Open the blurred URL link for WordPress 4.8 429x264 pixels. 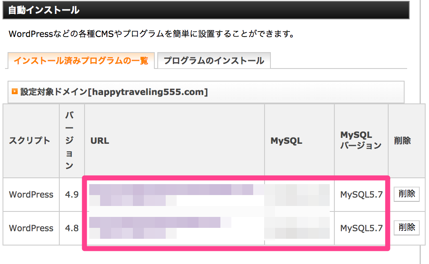160,228
